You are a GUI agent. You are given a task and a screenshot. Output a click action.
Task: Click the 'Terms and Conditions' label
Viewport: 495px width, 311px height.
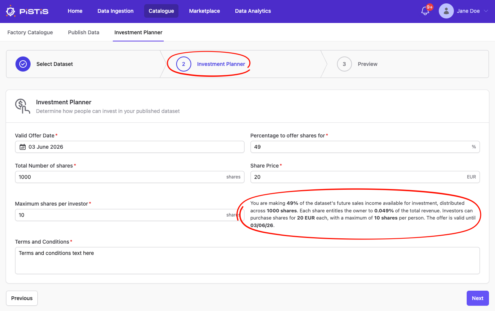42,242
